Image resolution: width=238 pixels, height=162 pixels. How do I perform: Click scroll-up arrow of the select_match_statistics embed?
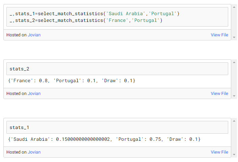pyautogui.click(x=234, y=7)
